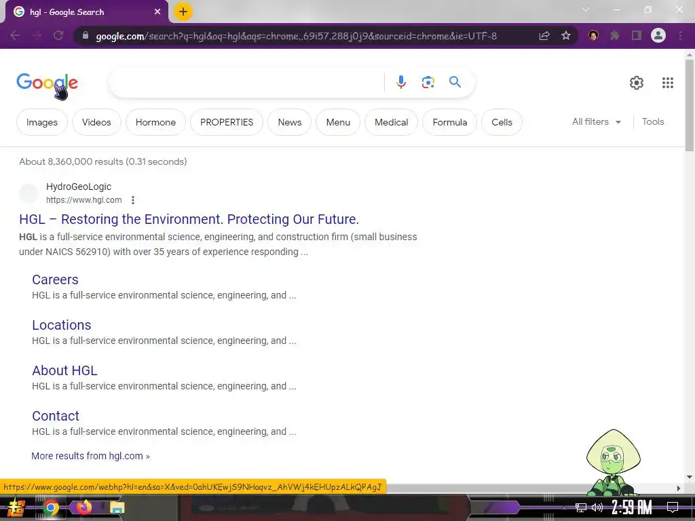Filter results by Images
695x521 pixels.
[x=42, y=122]
